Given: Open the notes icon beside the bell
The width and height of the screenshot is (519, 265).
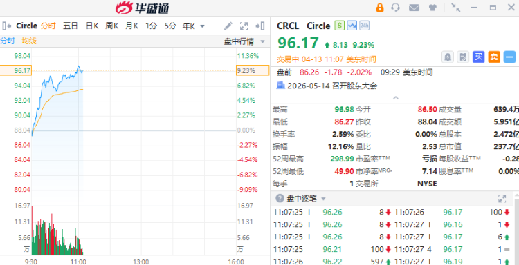Looking at the screenshot, I should 463,57.
